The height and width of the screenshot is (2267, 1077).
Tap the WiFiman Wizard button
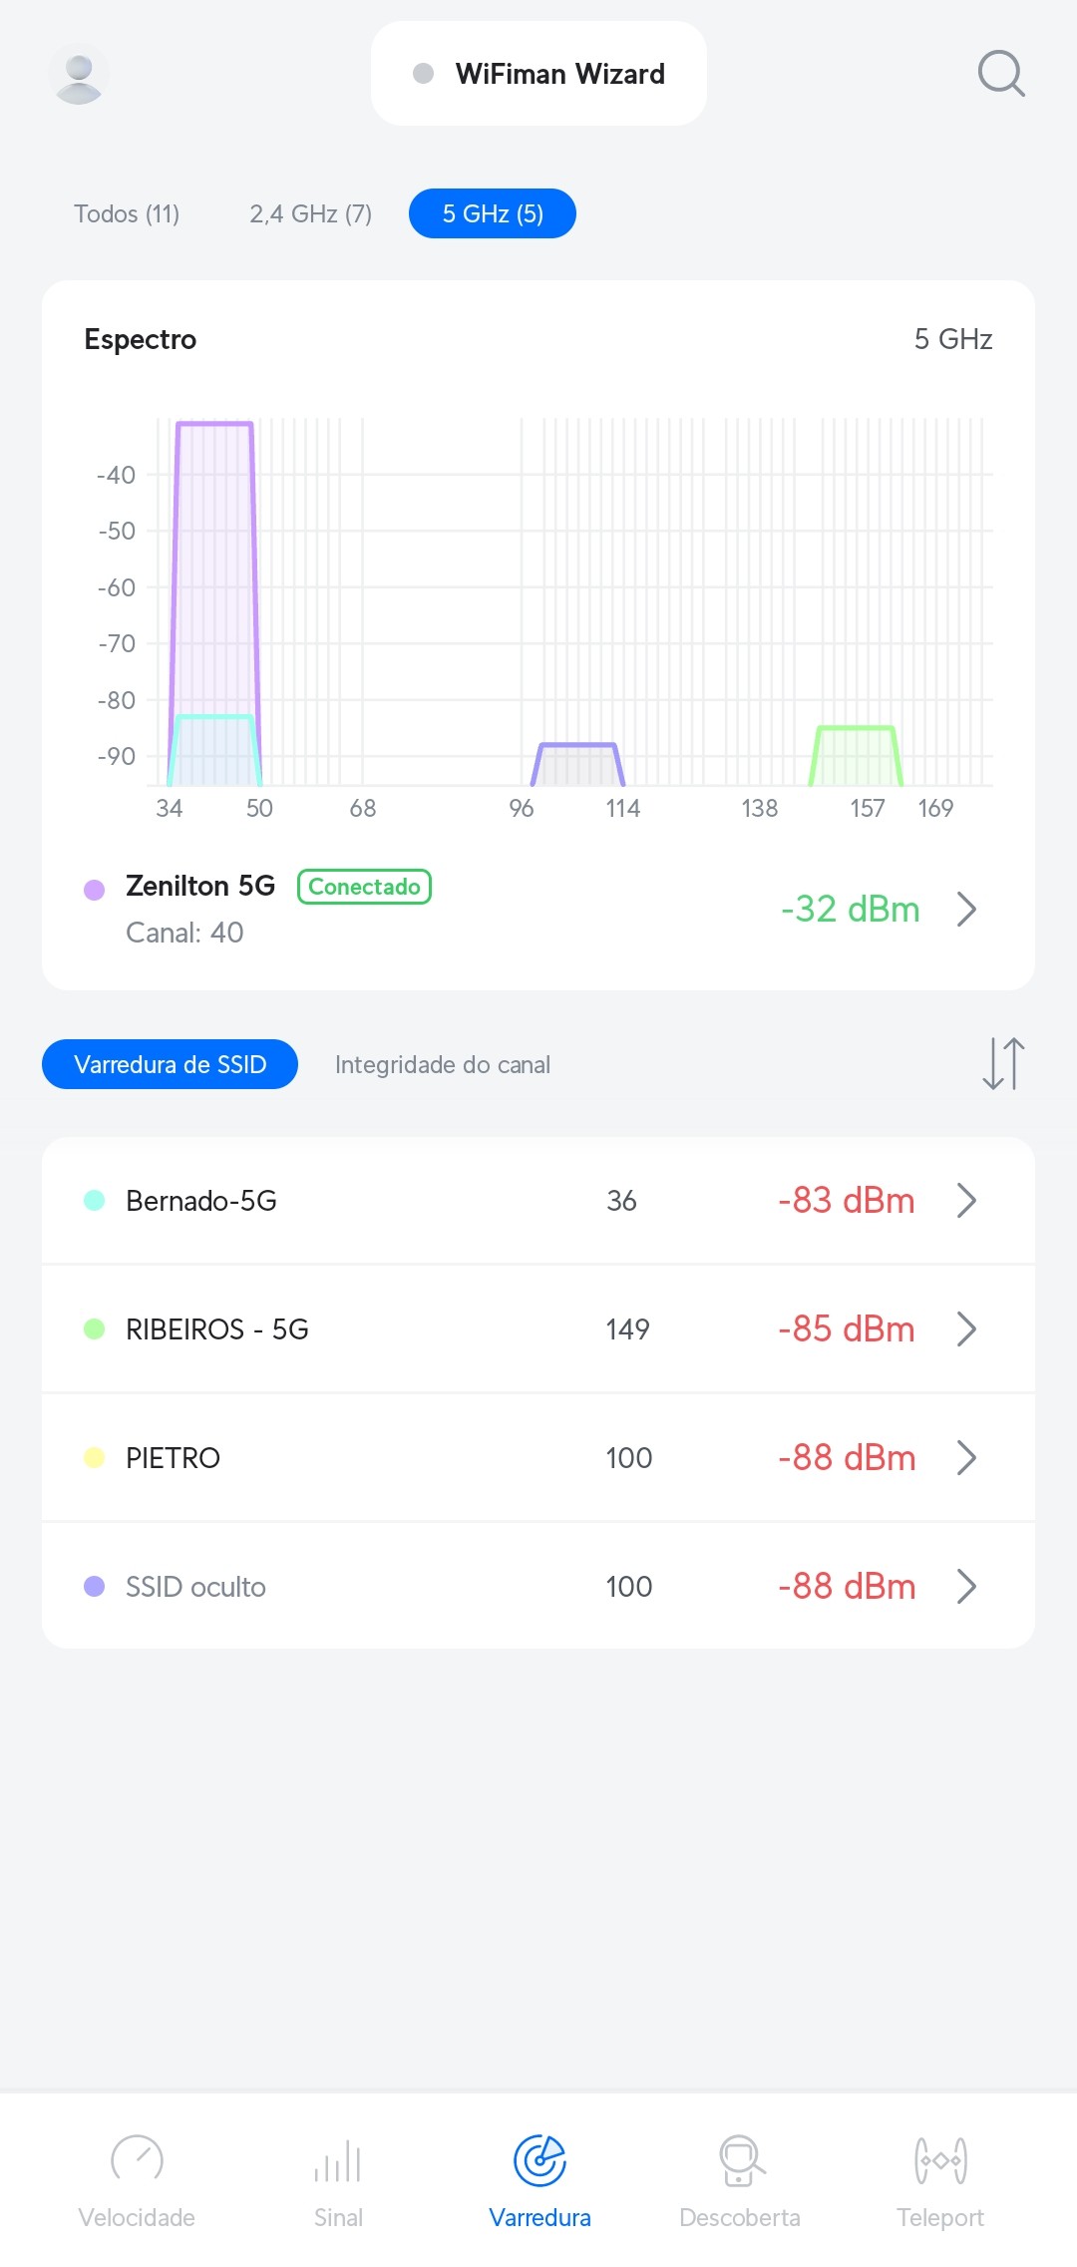pyautogui.click(x=538, y=74)
